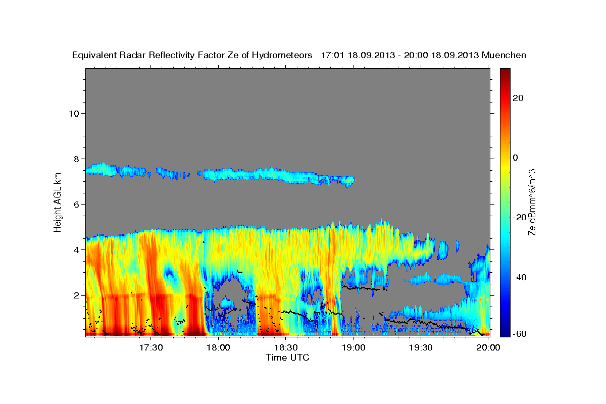The width and height of the screenshot is (606, 404).
Task: Click the height tick label "2"
Action: 77,295
